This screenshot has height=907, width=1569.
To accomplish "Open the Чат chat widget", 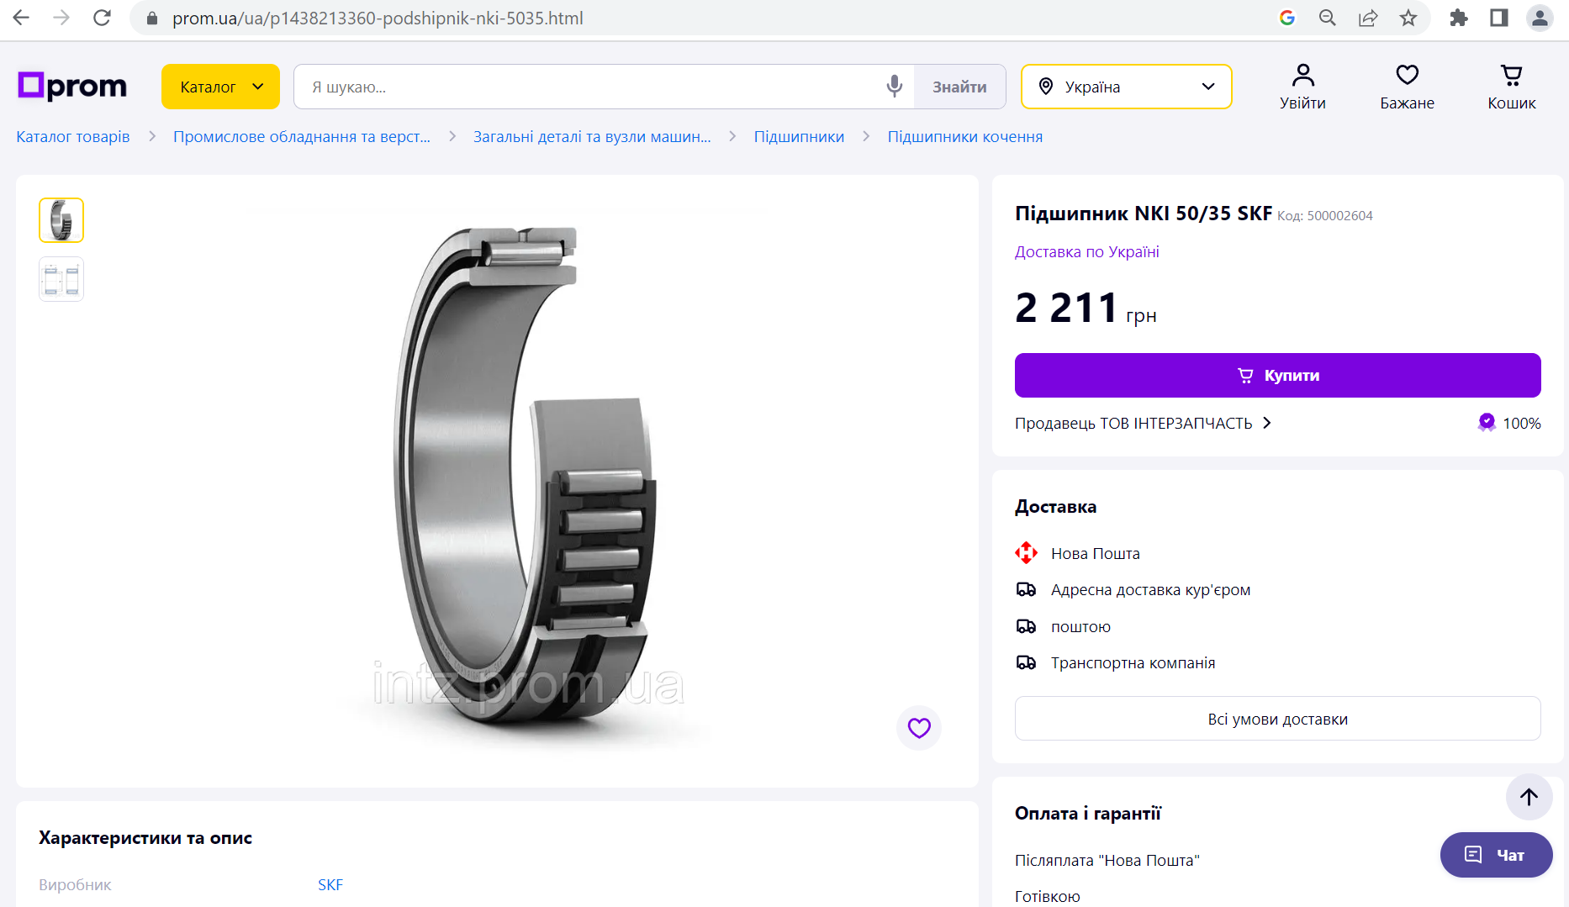I will pos(1496,855).
